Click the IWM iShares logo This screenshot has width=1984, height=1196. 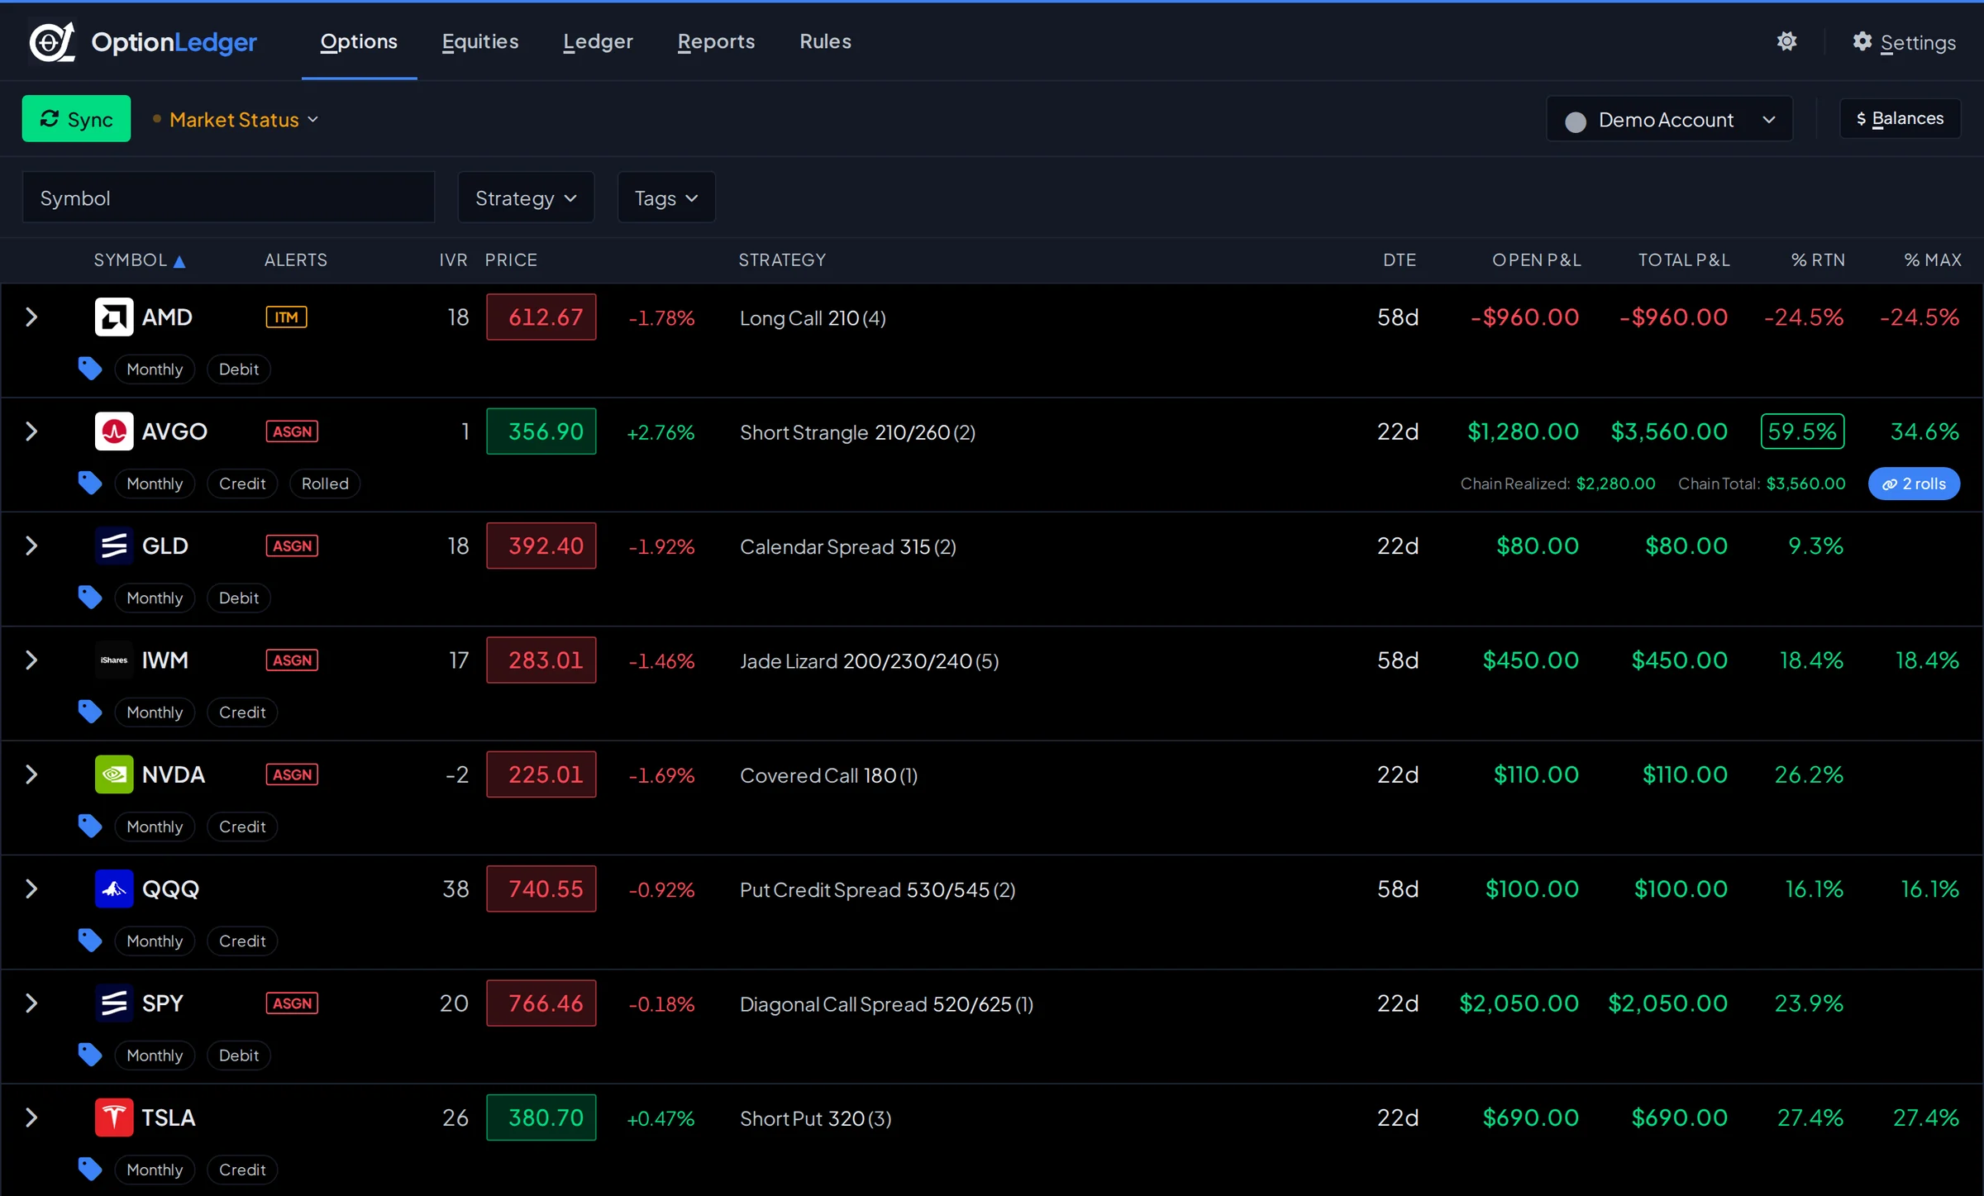[114, 660]
